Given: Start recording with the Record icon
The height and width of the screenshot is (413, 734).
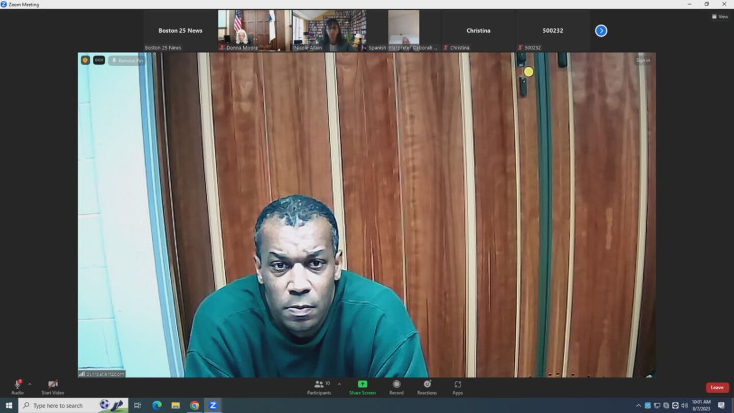Looking at the screenshot, I should tap(396, 384).
